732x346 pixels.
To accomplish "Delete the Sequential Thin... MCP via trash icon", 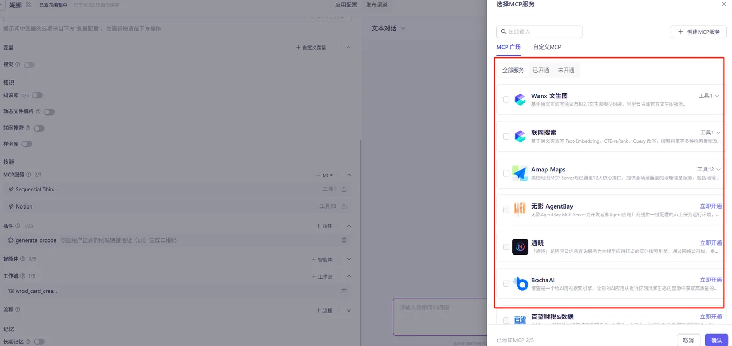I will click(x=344, y=189).
